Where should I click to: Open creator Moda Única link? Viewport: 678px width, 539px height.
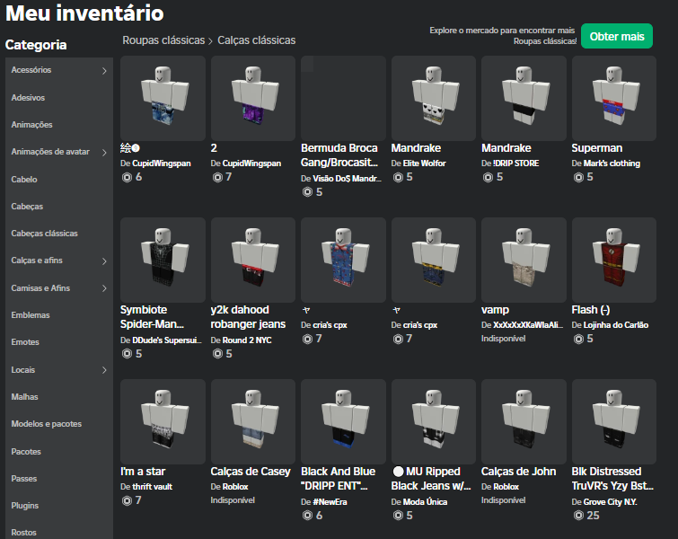tap(425, 502)
